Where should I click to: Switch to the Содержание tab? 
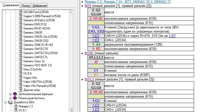11,5
